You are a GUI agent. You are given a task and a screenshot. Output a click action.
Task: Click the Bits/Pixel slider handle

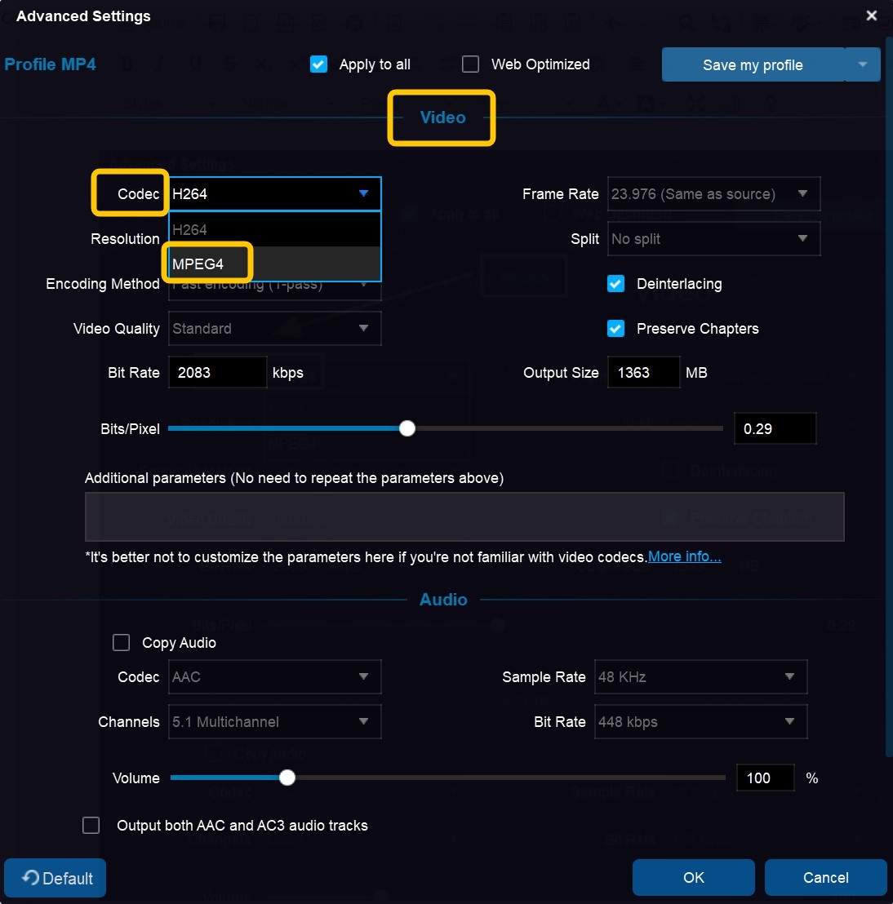point(407,428)
